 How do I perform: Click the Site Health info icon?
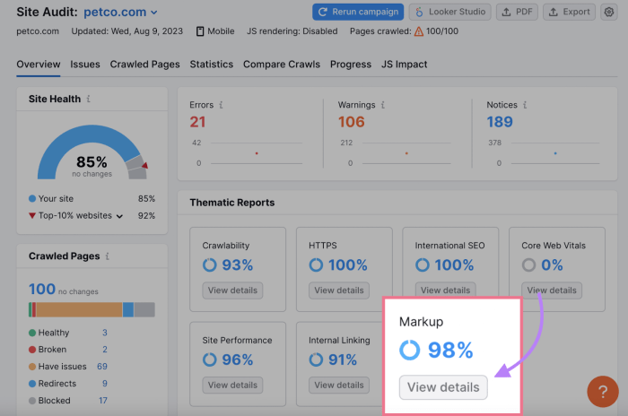click(89, 99)
